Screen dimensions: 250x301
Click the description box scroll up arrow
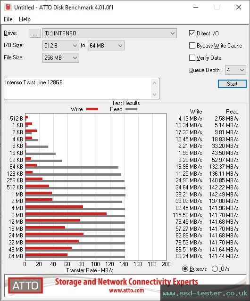(x=154, y=83)
